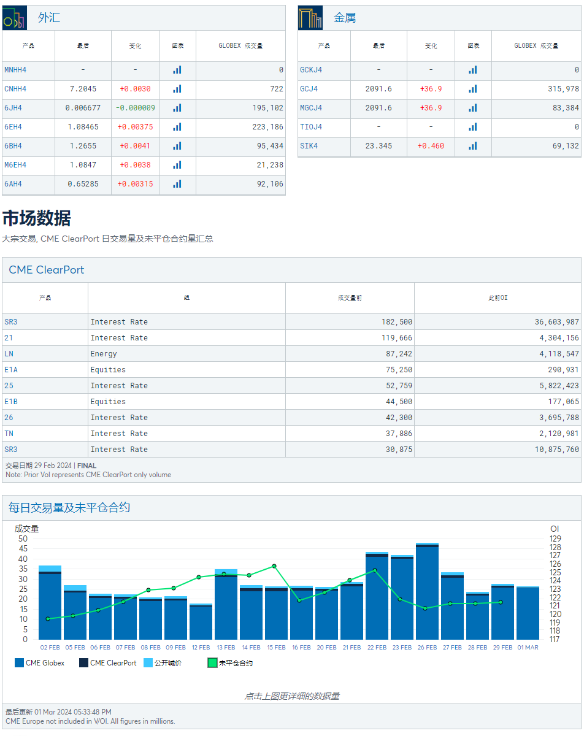The image size is (584, 736).
Task: Open the chart icon for 6AH4
Action: 177,184
